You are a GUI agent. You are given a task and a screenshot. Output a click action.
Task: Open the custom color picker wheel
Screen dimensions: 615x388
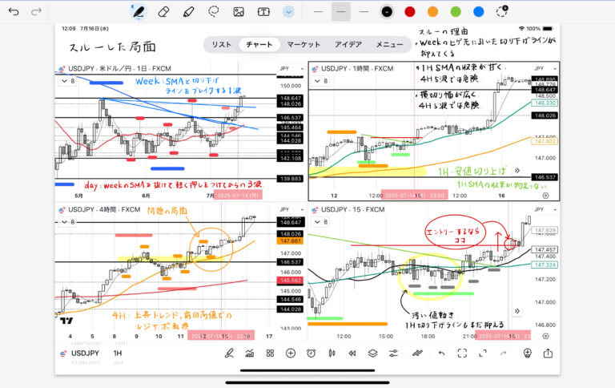click(502, 11)
